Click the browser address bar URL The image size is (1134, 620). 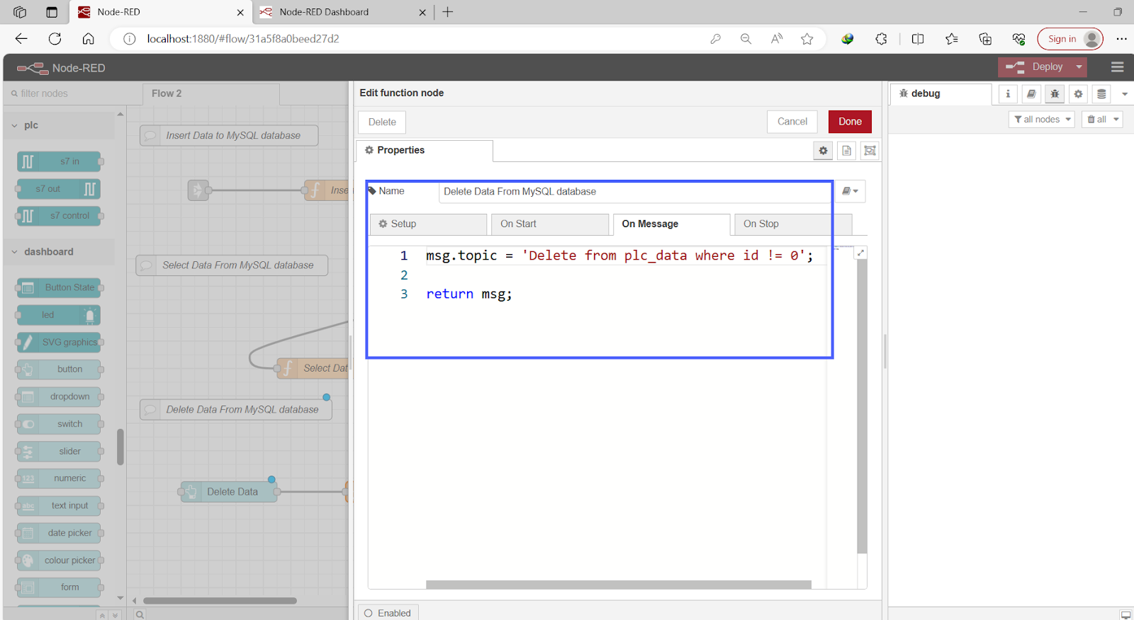pos(243,39)
